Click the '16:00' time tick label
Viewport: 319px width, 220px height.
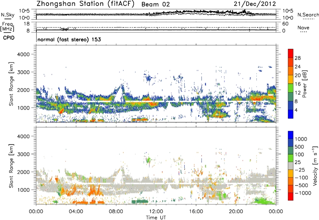pyautogui.click(x=196, y=212)
